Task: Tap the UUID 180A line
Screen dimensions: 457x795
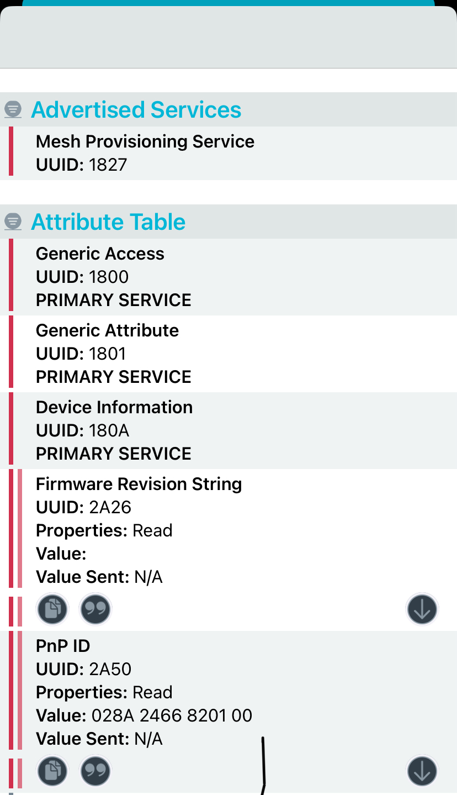Action: click(83, 430)
